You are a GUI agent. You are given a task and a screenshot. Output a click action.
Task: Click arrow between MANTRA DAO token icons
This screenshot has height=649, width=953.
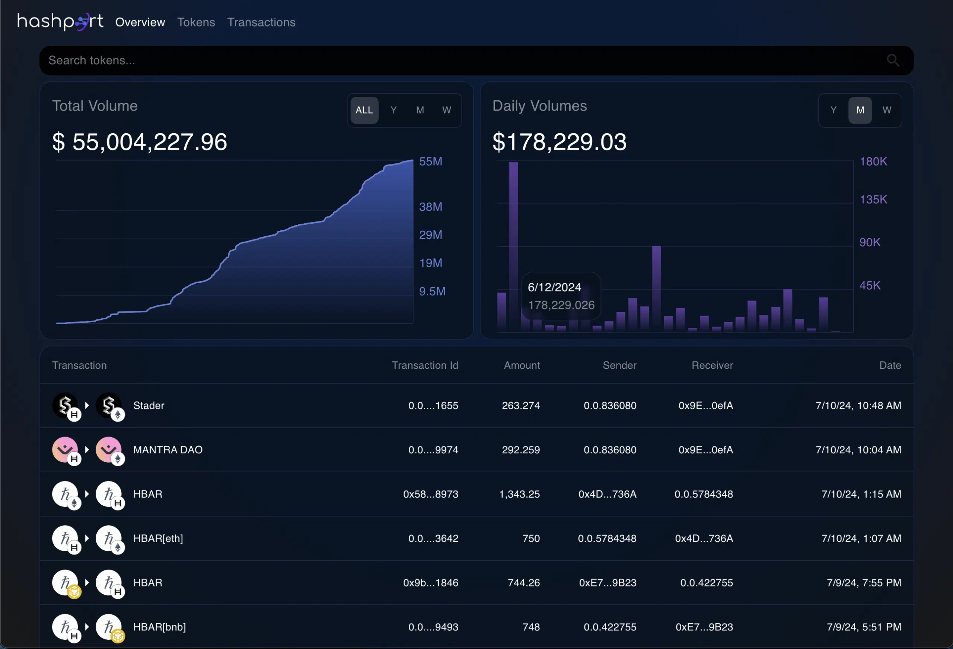[x=87, y=449]
